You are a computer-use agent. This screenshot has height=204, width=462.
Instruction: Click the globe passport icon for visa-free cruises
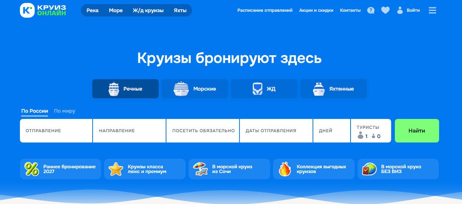click(x=369, y=169)
